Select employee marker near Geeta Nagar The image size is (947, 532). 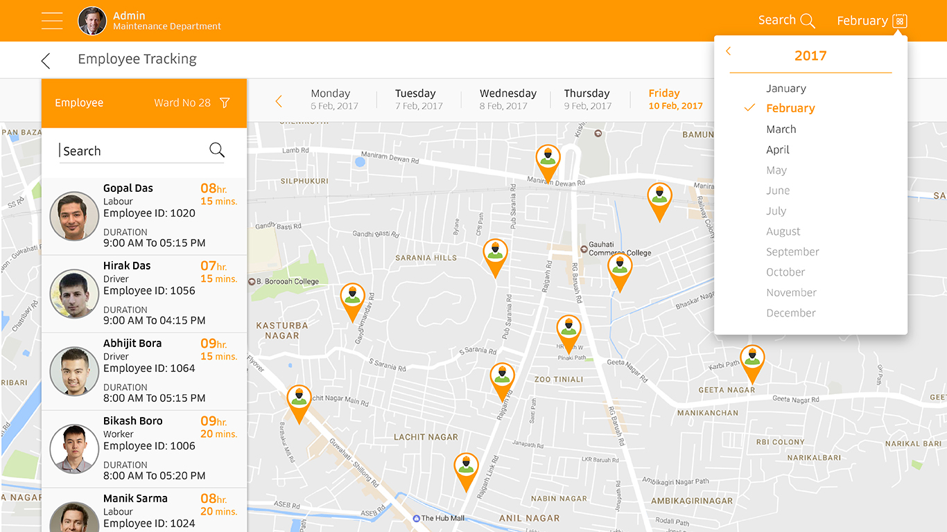point(752,361)
